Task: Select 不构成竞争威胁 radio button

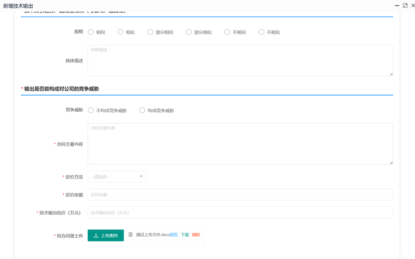Action: pyautogui.click(x=91, y=110)
